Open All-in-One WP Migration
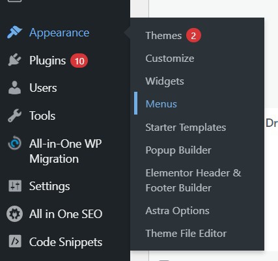Viewport: 278px width, 261px height. (x=66, y=151)
